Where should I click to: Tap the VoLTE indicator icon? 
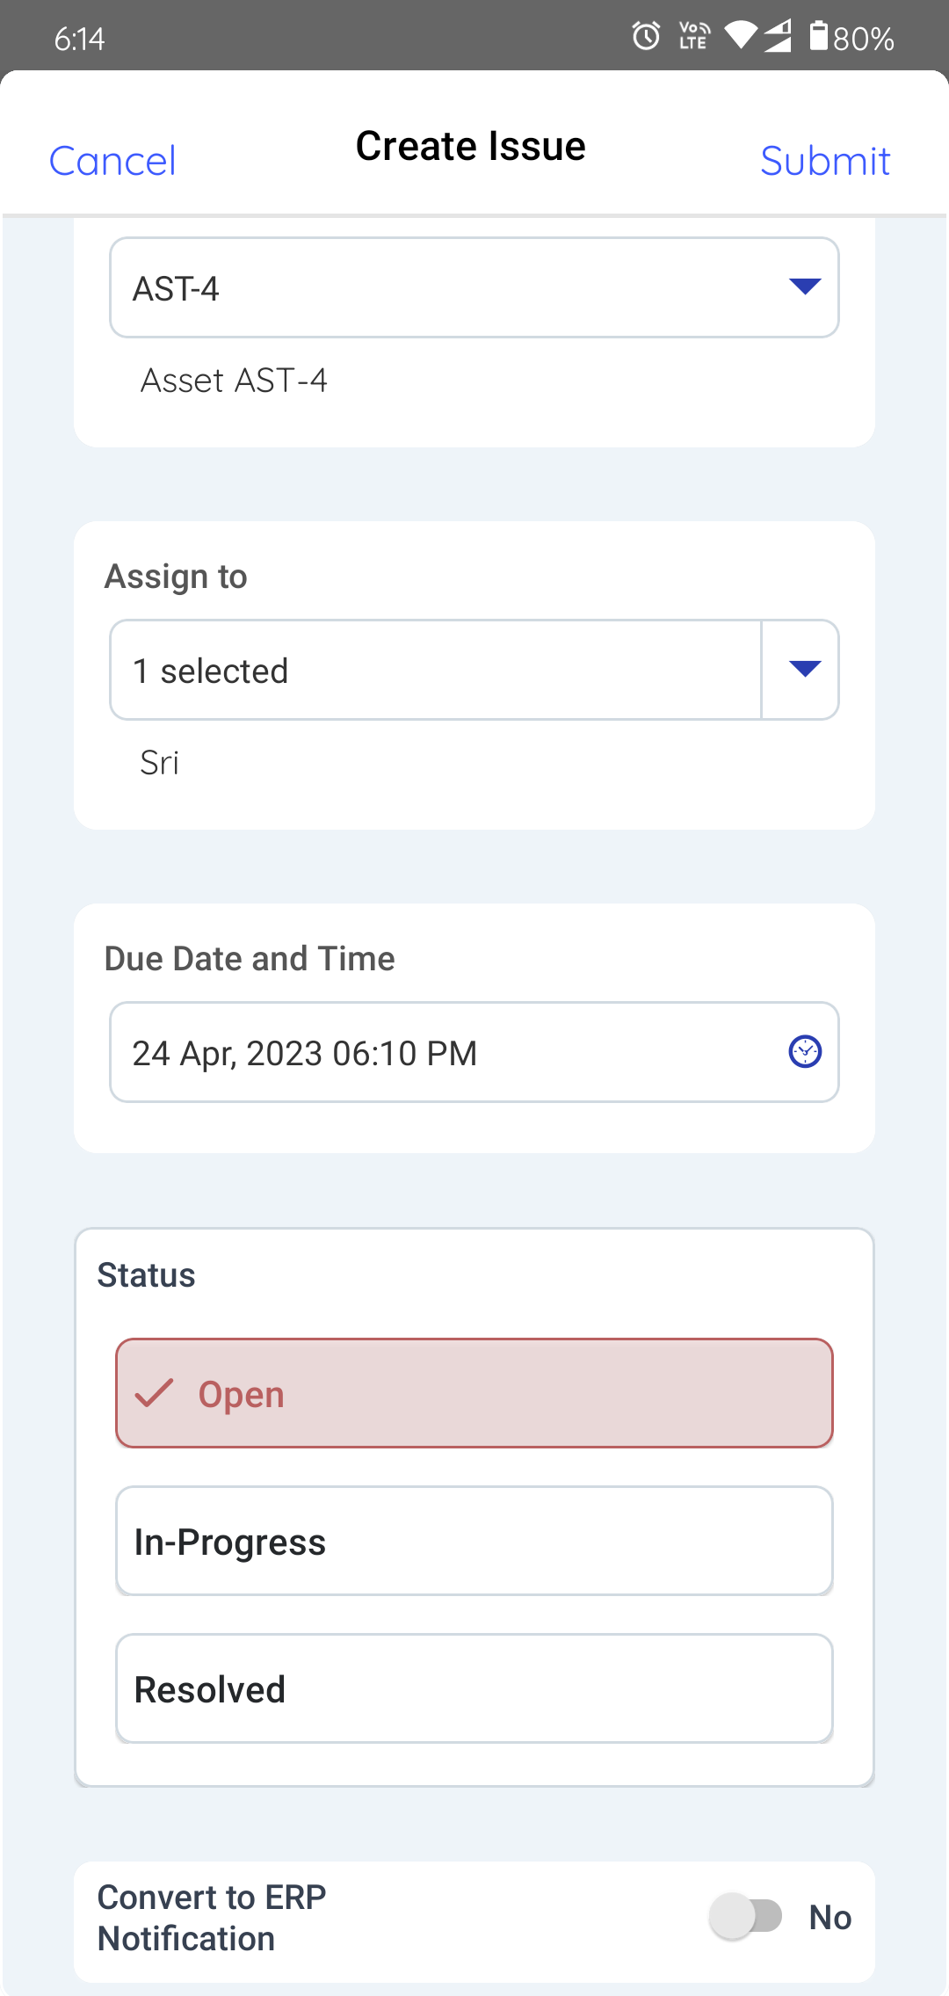point(693,36)
